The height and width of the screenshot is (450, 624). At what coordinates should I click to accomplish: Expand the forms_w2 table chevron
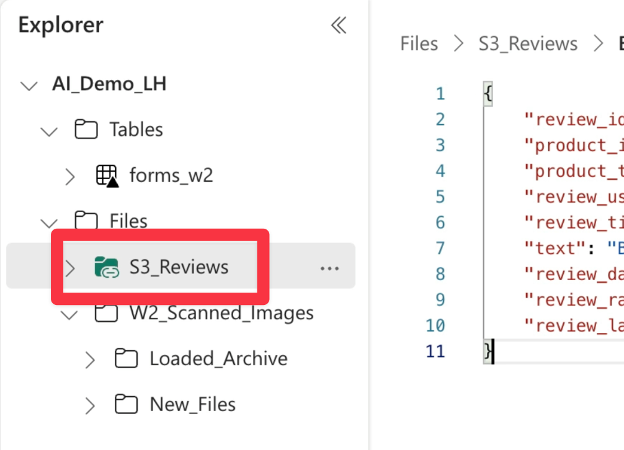(x=70, y=176)
